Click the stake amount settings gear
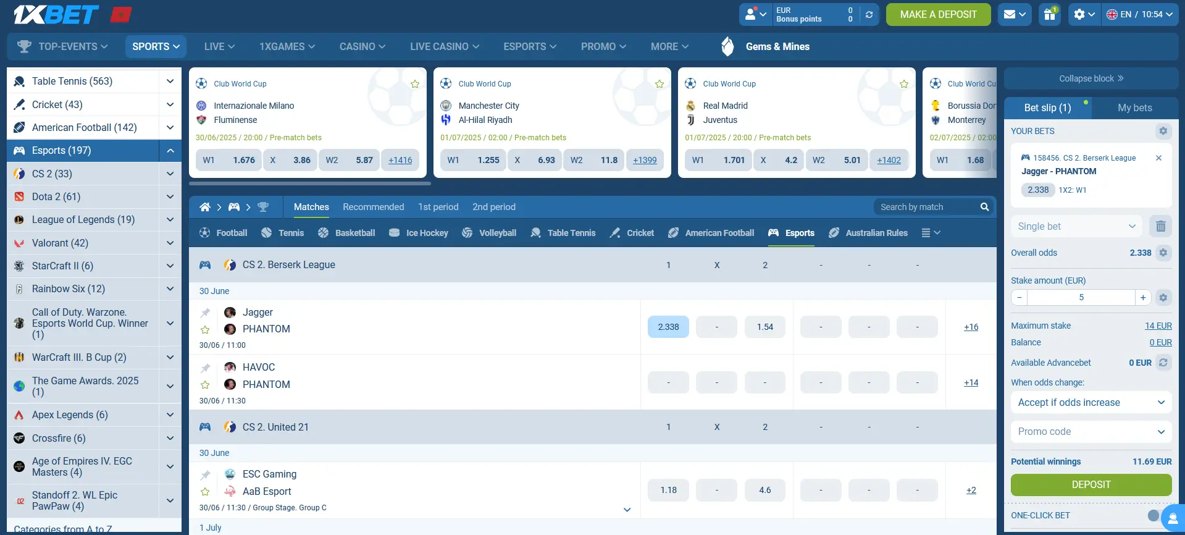This screenshot has height=535, width=1185. tap(1163, 298)
